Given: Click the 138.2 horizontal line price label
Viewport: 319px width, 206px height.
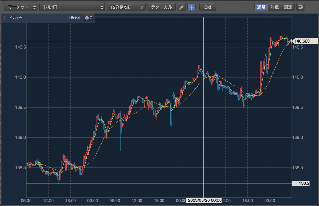Looking at the screenshot, I should [x=301, y=183].
